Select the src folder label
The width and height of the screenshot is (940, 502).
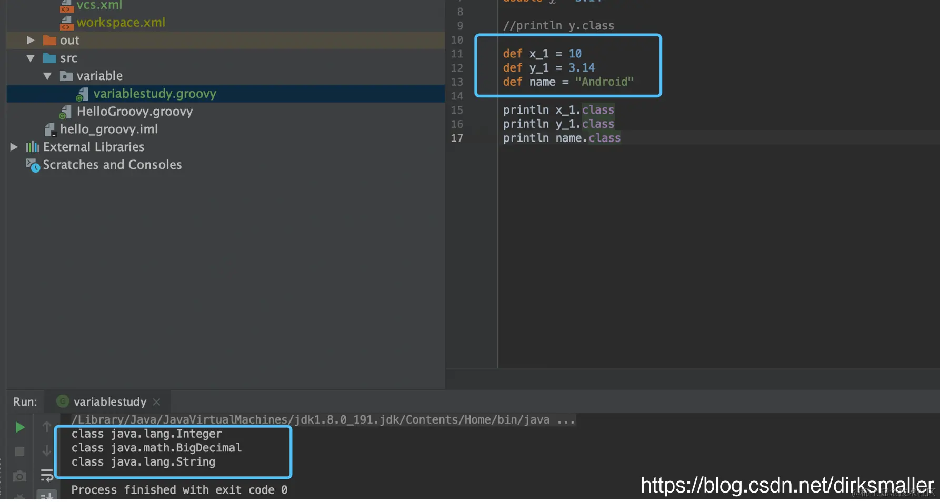click(x=68, y=58)
